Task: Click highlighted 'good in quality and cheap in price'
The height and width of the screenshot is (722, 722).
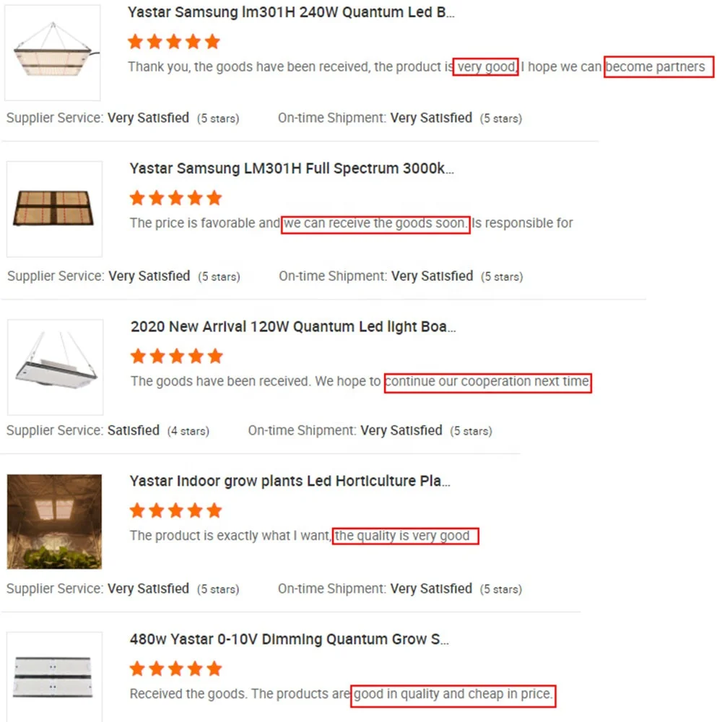Action: click(x=453, y=695)
